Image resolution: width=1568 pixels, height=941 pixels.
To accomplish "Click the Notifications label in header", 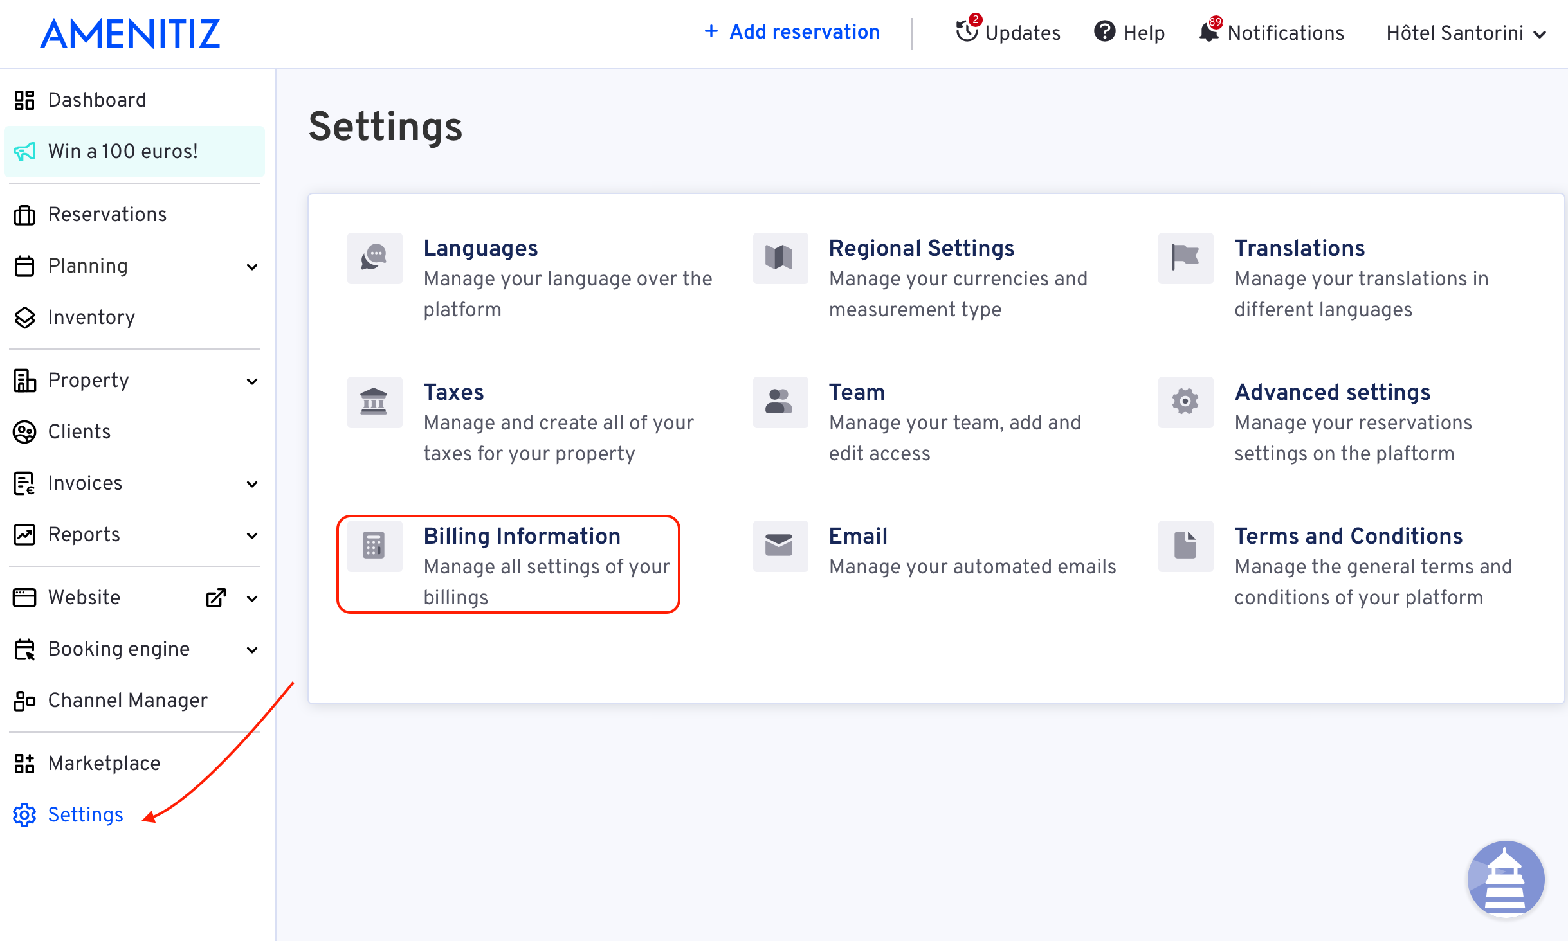I will click(1286, 33).
